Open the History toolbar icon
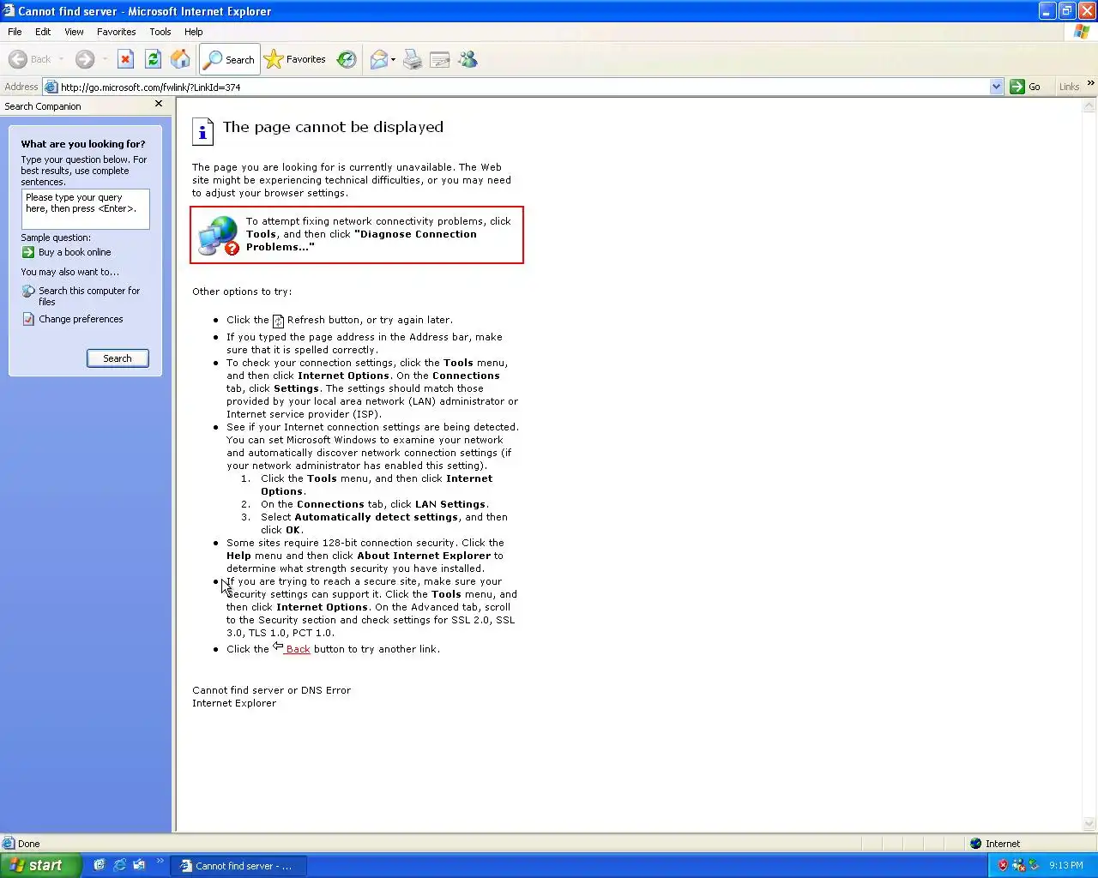Screen dimensions: 1098x878 347,59
